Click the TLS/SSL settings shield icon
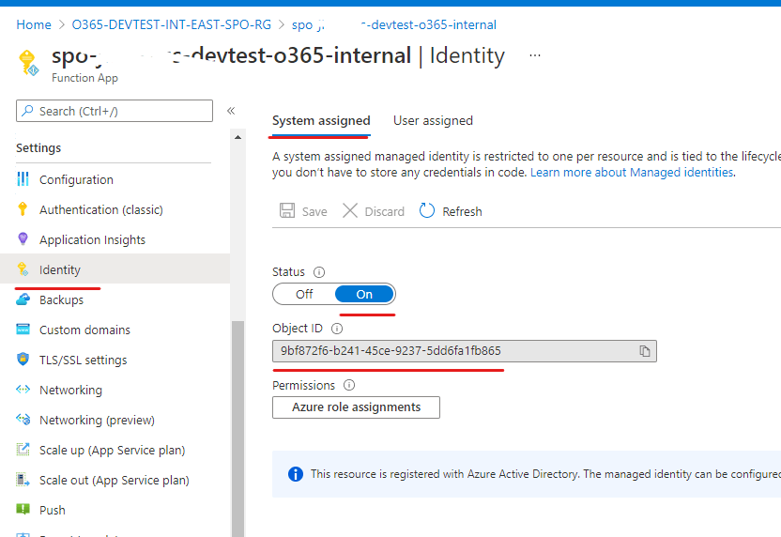Screen dimensions: 781x537 (23, 360)
